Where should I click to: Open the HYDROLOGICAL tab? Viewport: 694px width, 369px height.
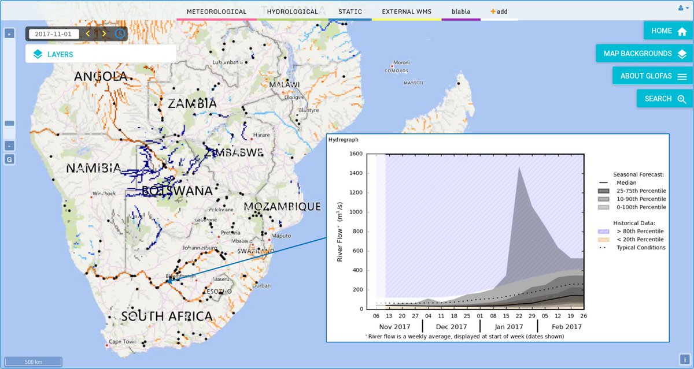293,12
